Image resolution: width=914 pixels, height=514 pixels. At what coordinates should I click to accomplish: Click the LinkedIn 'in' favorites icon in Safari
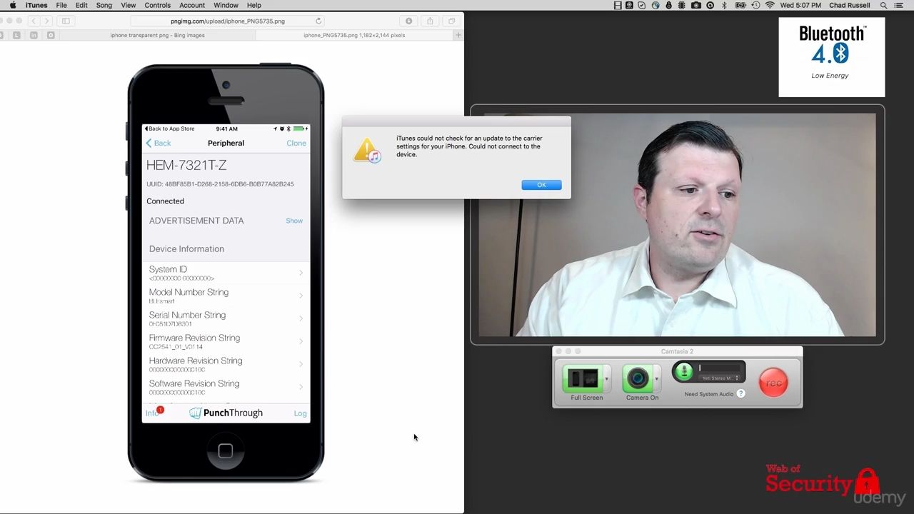pos(34,35)
